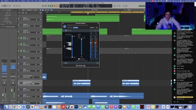Open the Trash in the Dock

[190, 107]
